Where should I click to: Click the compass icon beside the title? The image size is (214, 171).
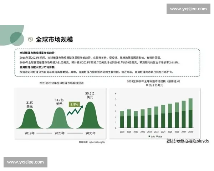click(x=31, y=39)
